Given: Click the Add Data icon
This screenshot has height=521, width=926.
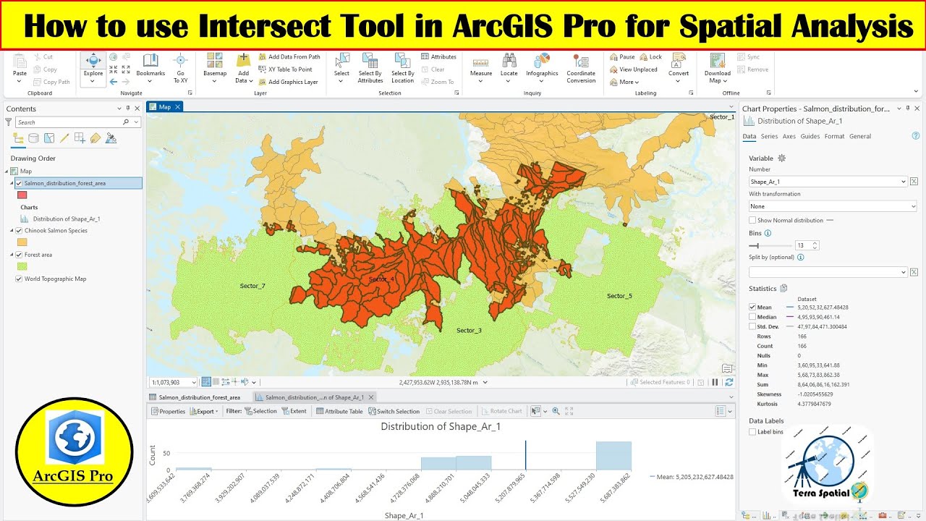Looking at the screenshot, I should (243, 61).
